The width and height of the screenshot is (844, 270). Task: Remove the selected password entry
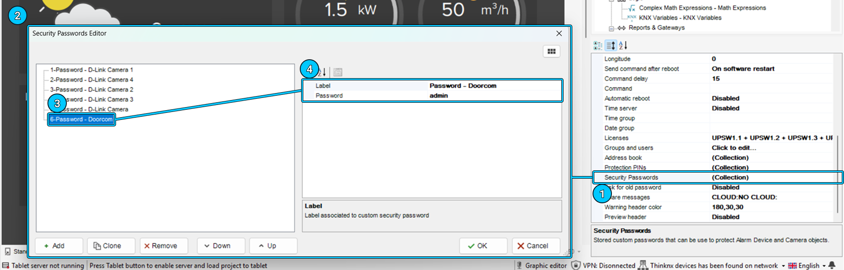point(164,246)
